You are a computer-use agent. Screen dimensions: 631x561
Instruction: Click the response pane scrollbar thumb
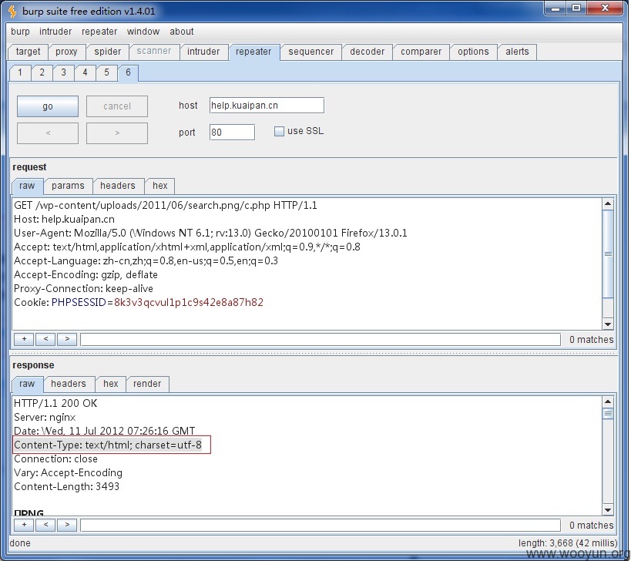608,413
